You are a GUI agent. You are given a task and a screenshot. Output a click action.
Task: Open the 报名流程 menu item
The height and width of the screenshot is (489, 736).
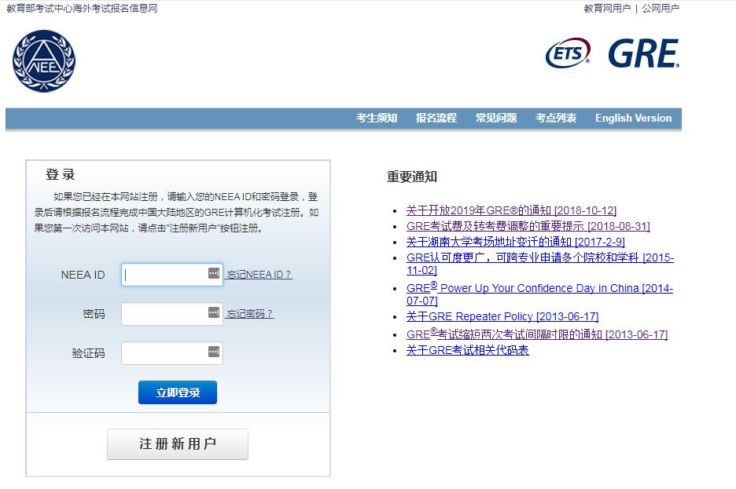point(436,119)
